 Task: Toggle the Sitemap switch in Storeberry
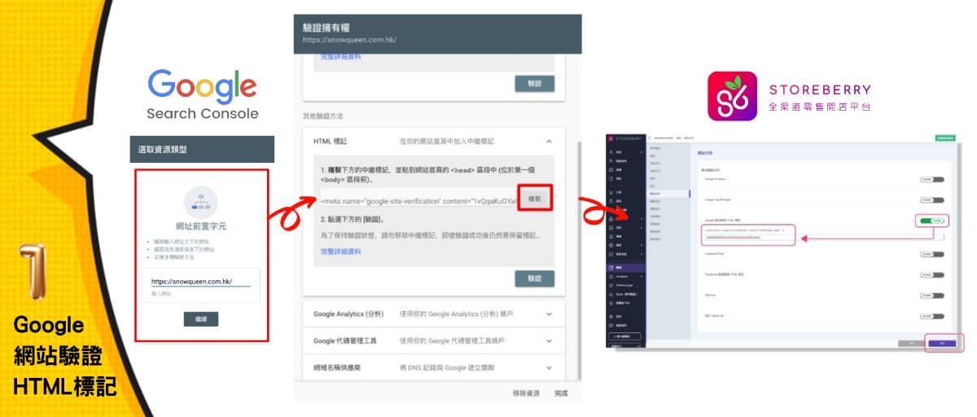(933, 295)
